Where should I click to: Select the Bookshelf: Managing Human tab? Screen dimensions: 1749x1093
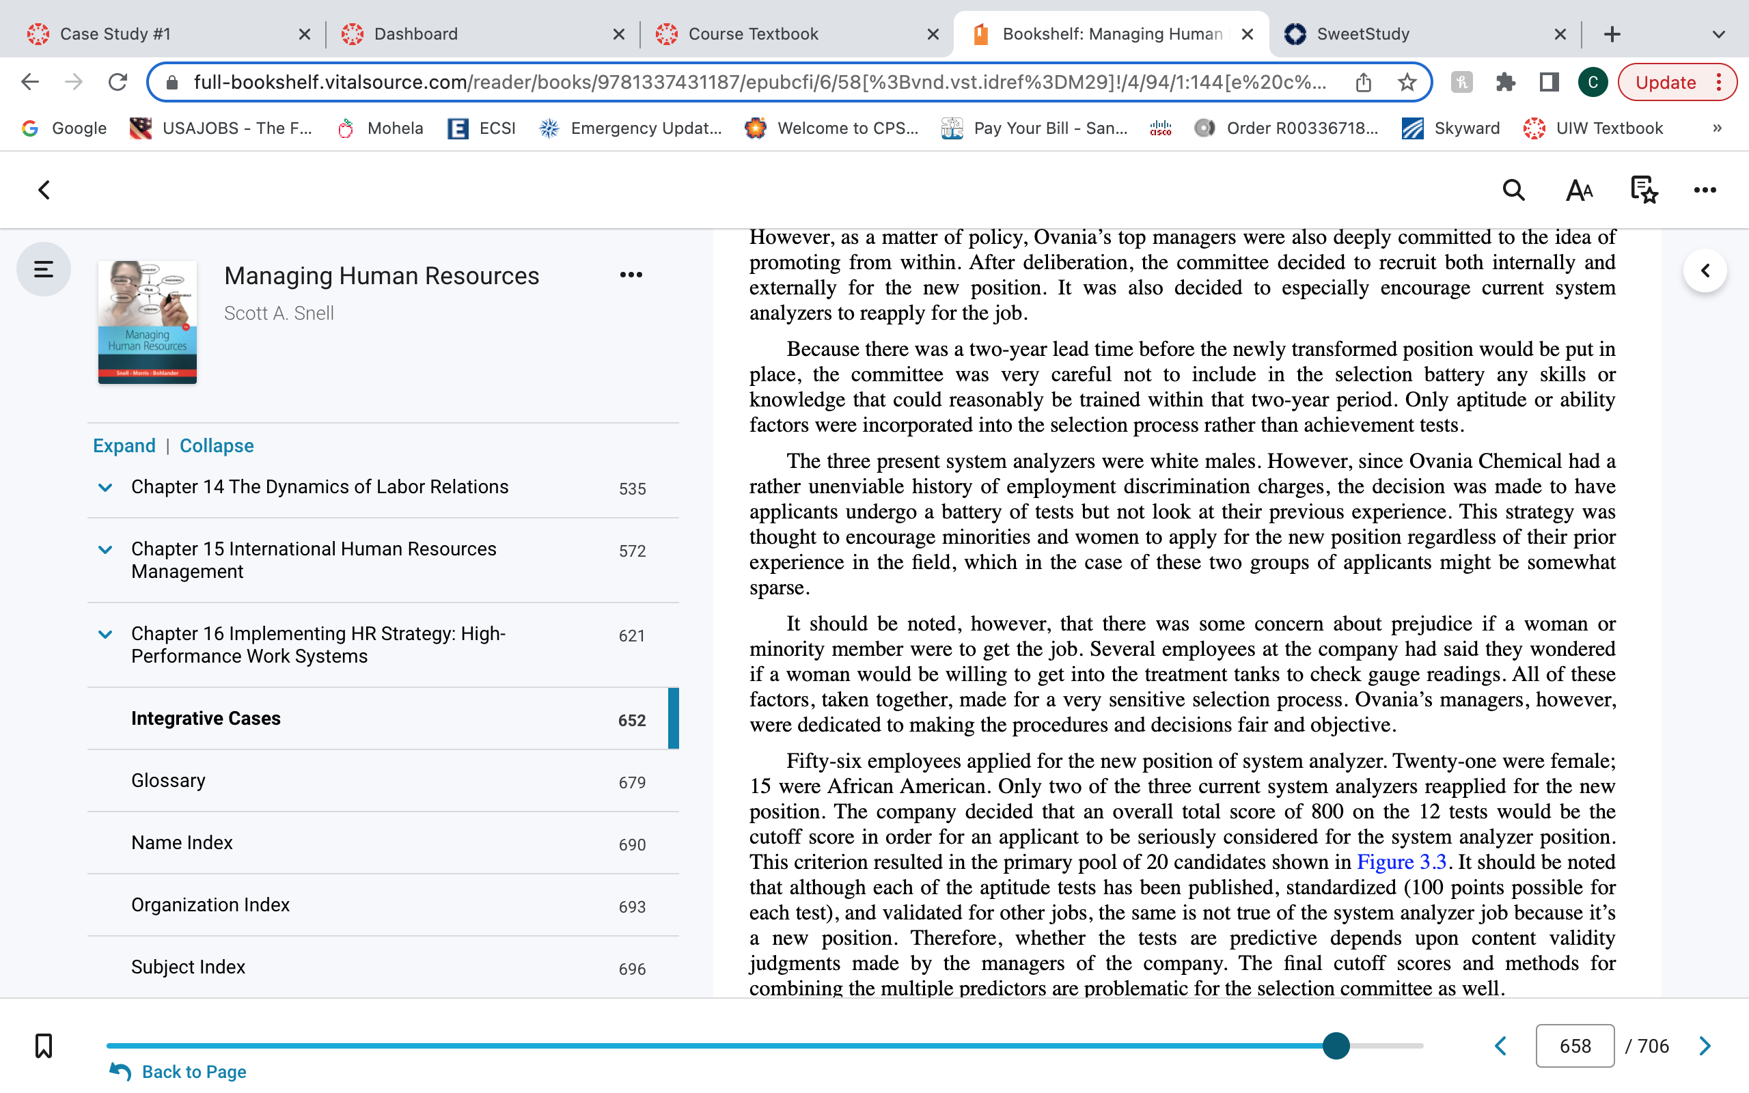(x=1112, y=34)
